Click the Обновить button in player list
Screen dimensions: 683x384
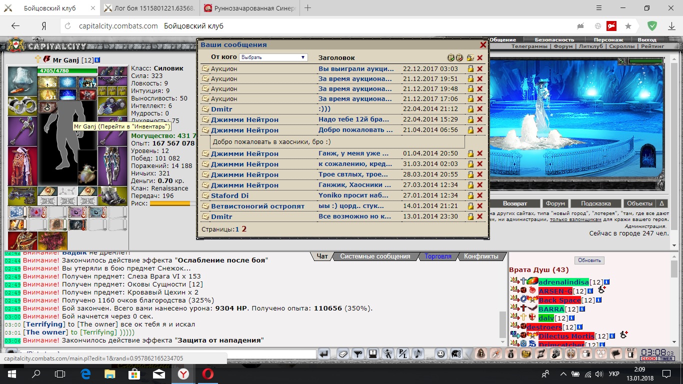[589, 260]
